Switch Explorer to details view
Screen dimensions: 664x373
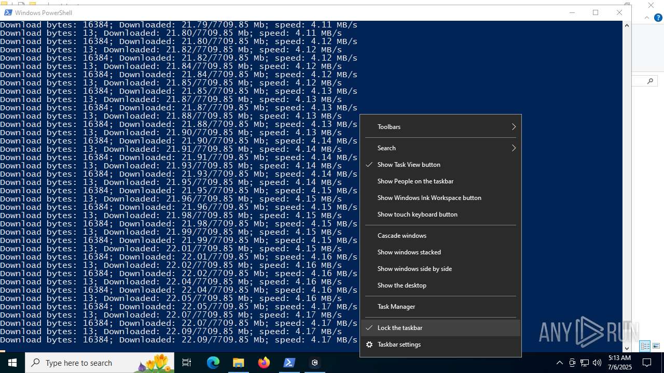point(645,346)
